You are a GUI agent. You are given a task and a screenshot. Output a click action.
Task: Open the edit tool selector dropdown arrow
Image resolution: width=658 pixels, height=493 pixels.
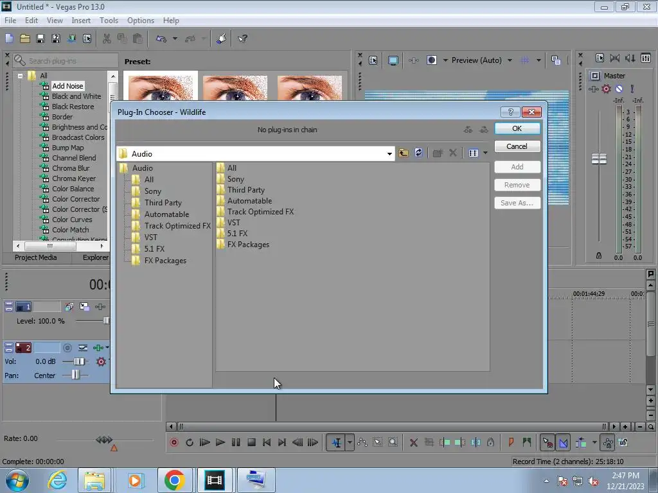[x=350, y=442]
